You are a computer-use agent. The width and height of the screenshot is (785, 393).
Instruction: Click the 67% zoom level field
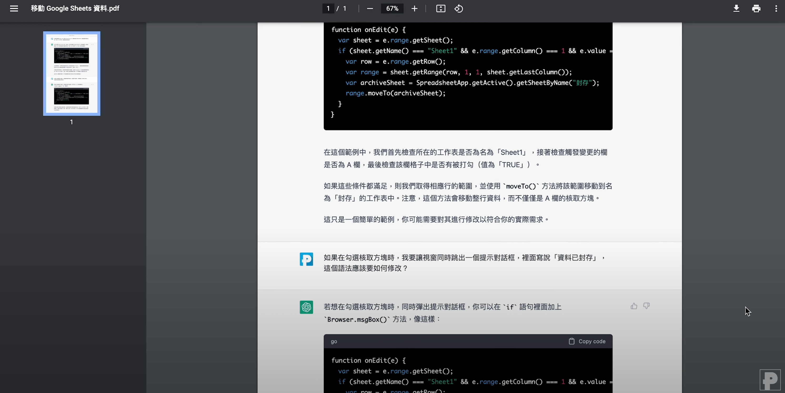pyautogui.click(x=392, y=8)
